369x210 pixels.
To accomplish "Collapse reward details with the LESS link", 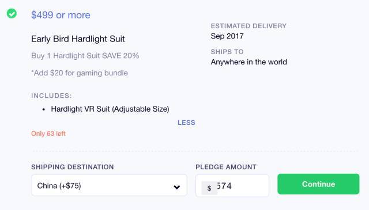I will click(x=186, y=123).
